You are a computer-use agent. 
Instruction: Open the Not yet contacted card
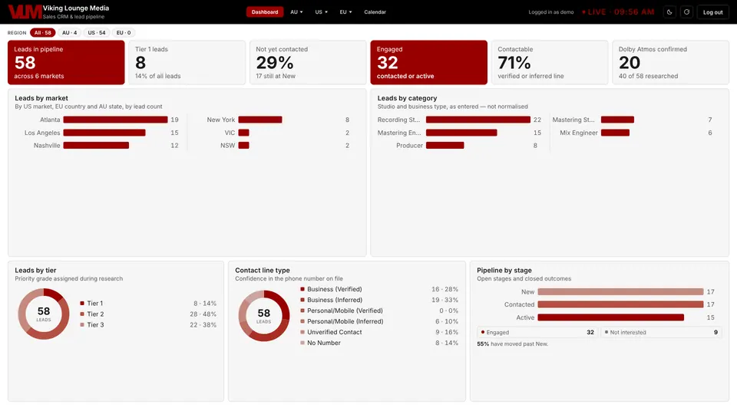tap(308, 62)
